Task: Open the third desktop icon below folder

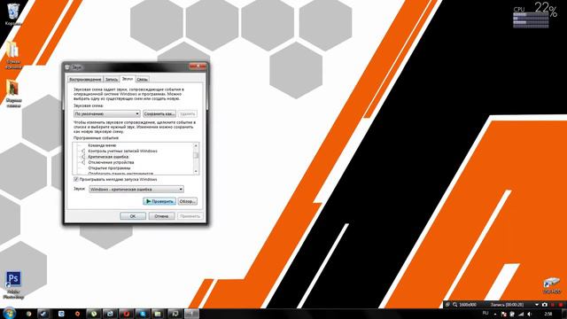Action: 13,93
